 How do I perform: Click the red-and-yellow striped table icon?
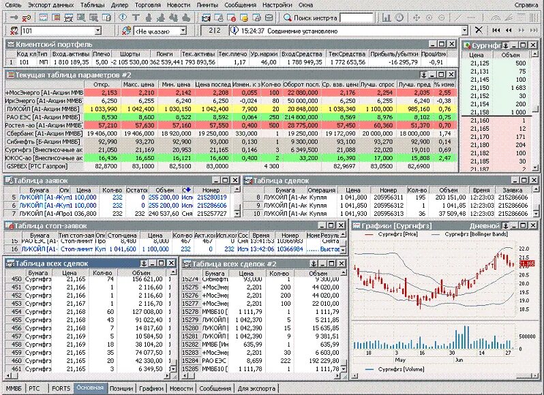coord(55,17)
